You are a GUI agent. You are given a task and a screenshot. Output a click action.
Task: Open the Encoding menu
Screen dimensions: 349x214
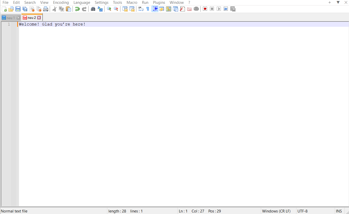pos(61,2)
